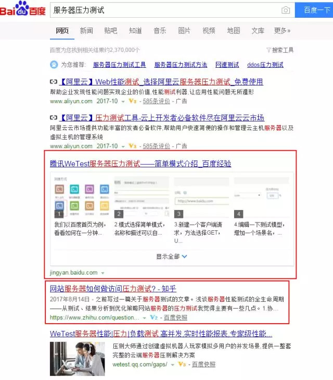The height and width of the screenshot is (380, 333).
Task: Click link icon before Web性能测试 result
Action: coord(54,82)
